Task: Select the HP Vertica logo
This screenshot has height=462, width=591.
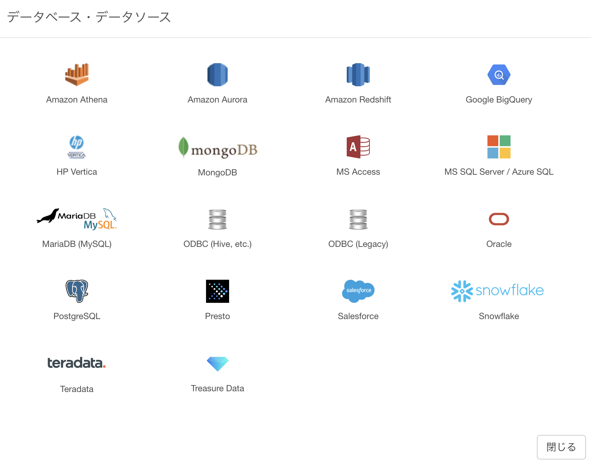Action: pos(76,147)
